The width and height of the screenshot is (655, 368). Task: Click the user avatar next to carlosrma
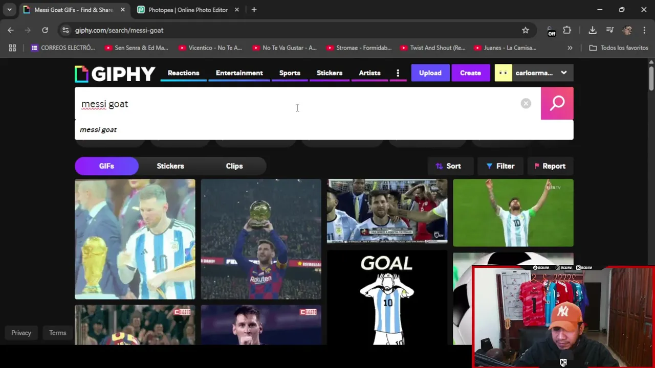[x=503, y=73]
